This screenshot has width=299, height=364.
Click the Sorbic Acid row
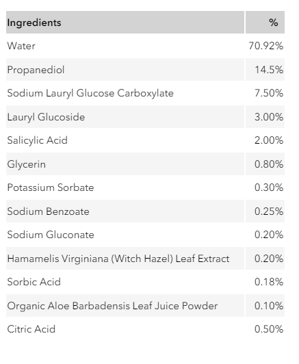[x=145, y=282]
